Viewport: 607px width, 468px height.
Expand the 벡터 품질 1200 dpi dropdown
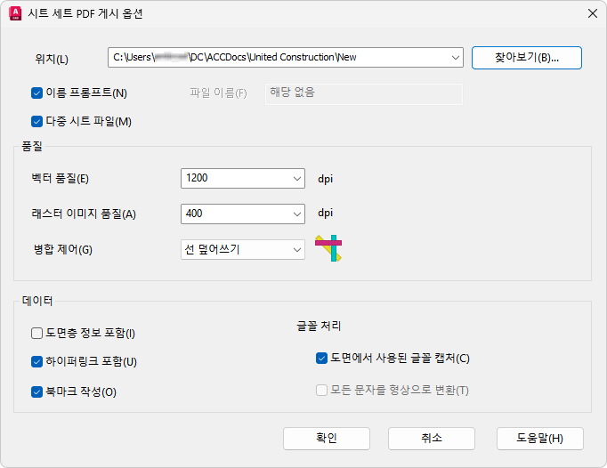(x=297, y=179)
